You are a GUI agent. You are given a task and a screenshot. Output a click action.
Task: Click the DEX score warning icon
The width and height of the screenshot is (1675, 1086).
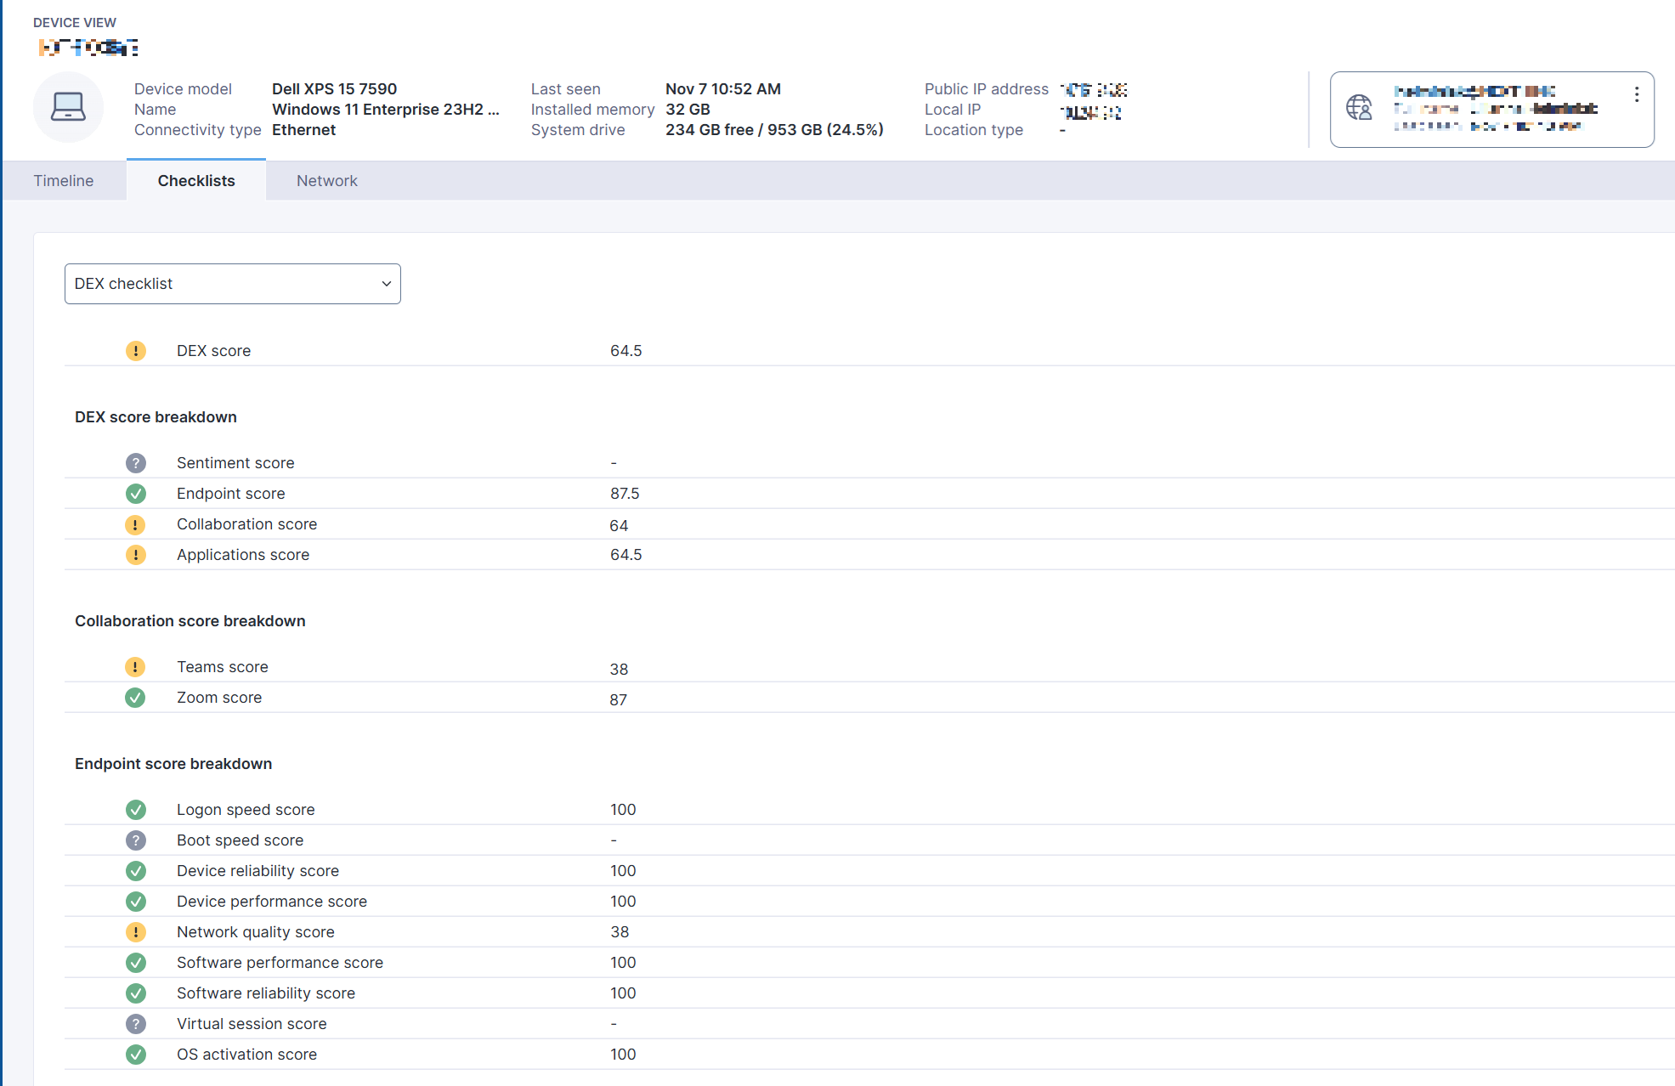(x=136, y=351)
